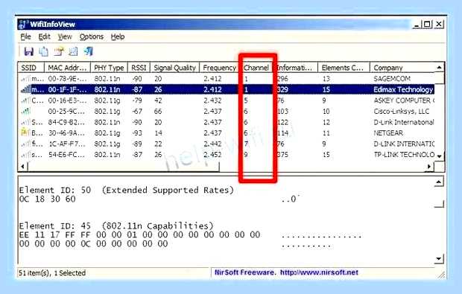Click signal icon of the NETGEAR row
The width and height of the screenshot is (462, 294).
[x=25, y=132]
